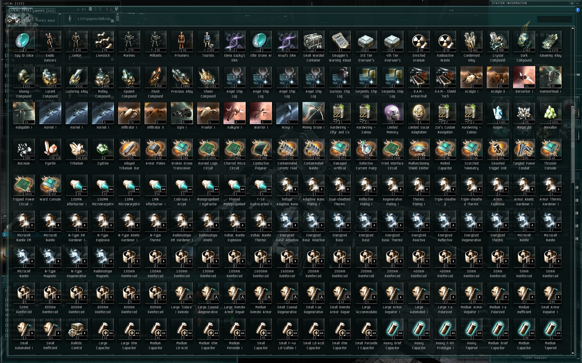Switch inventory to list view mode
The image size is (582, 363).
[x=36, y=19]
